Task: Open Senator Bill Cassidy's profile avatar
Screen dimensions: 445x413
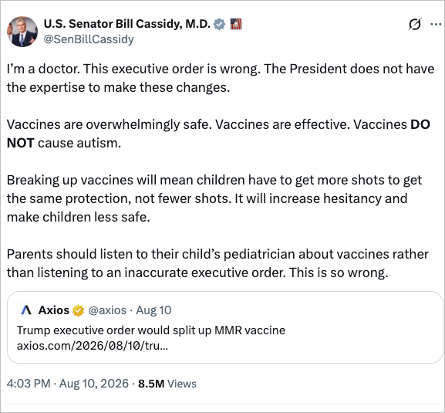Action: [x=22, y=32]
